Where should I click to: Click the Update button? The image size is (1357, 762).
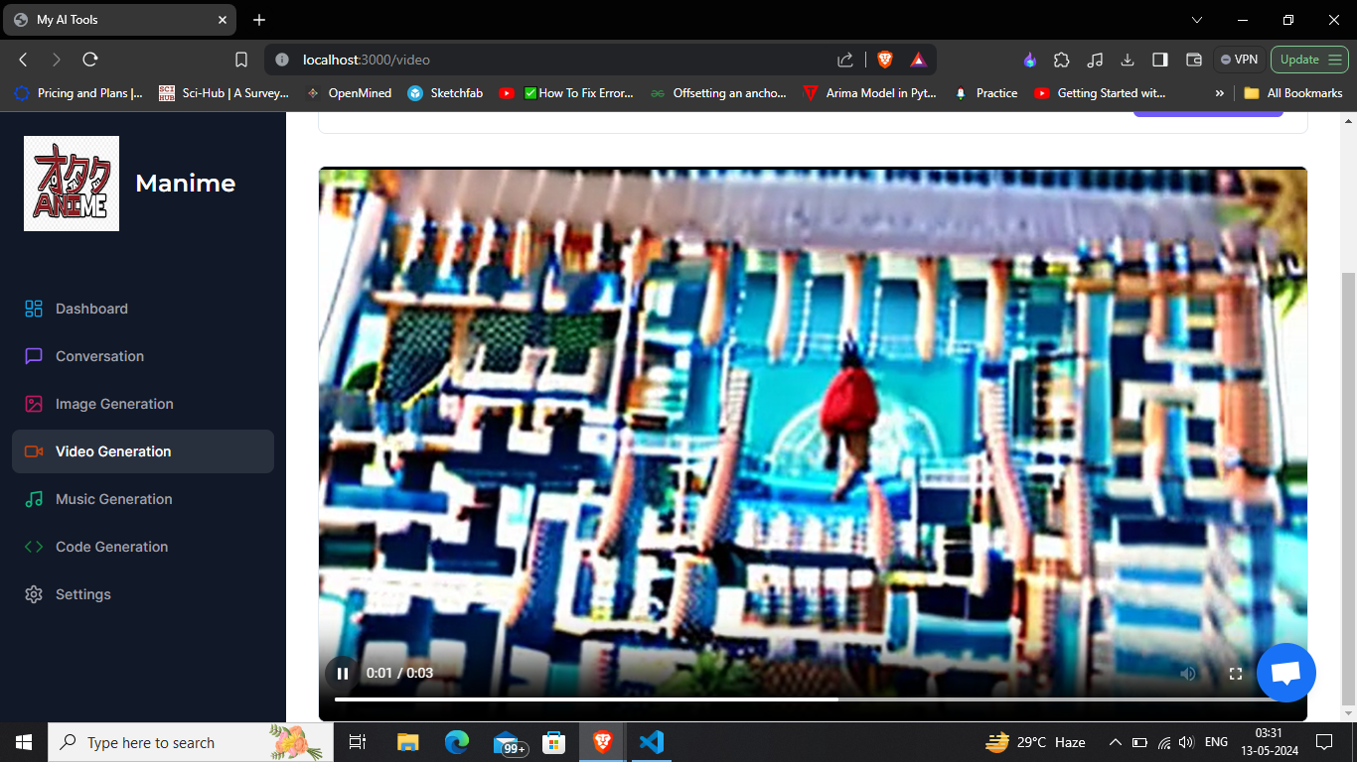(1309, 60)
